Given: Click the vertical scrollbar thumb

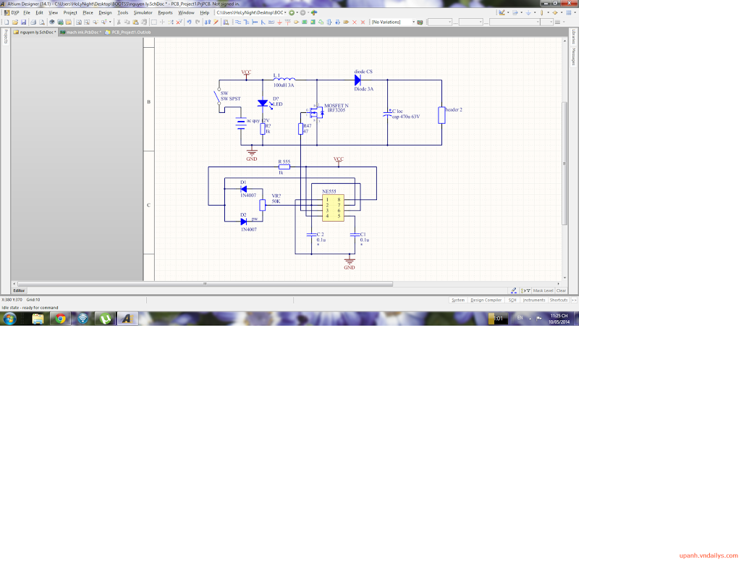Looking at the screenshot, I should pos(564,163).
